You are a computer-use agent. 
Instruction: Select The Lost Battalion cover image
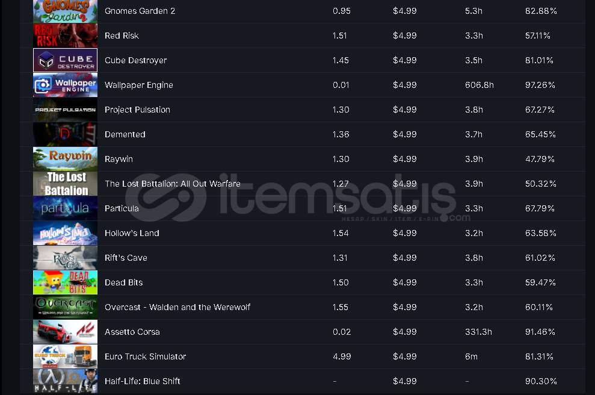tap(65, 184)
